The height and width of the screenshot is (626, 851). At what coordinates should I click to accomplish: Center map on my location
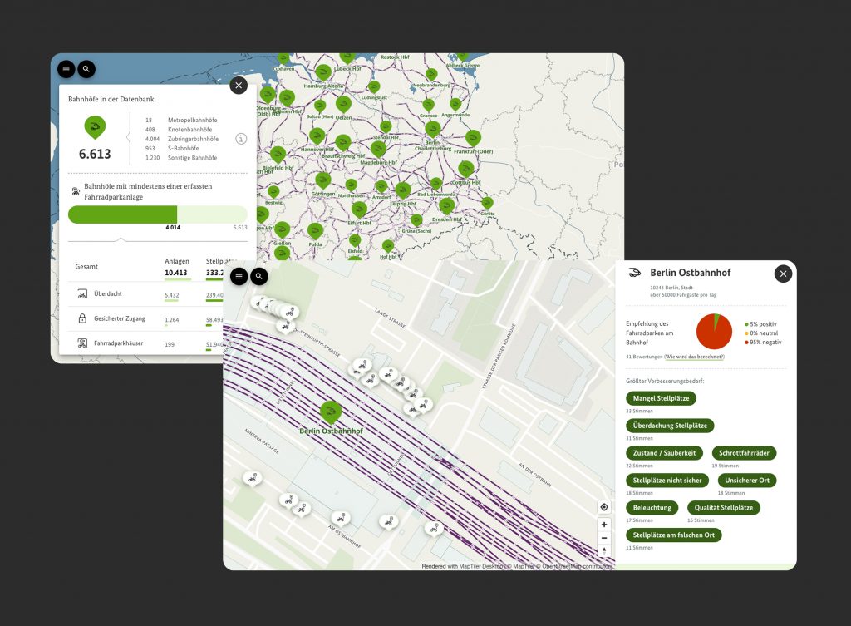[604, 507]
